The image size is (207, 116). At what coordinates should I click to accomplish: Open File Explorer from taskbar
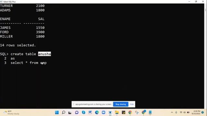[117, 112]
